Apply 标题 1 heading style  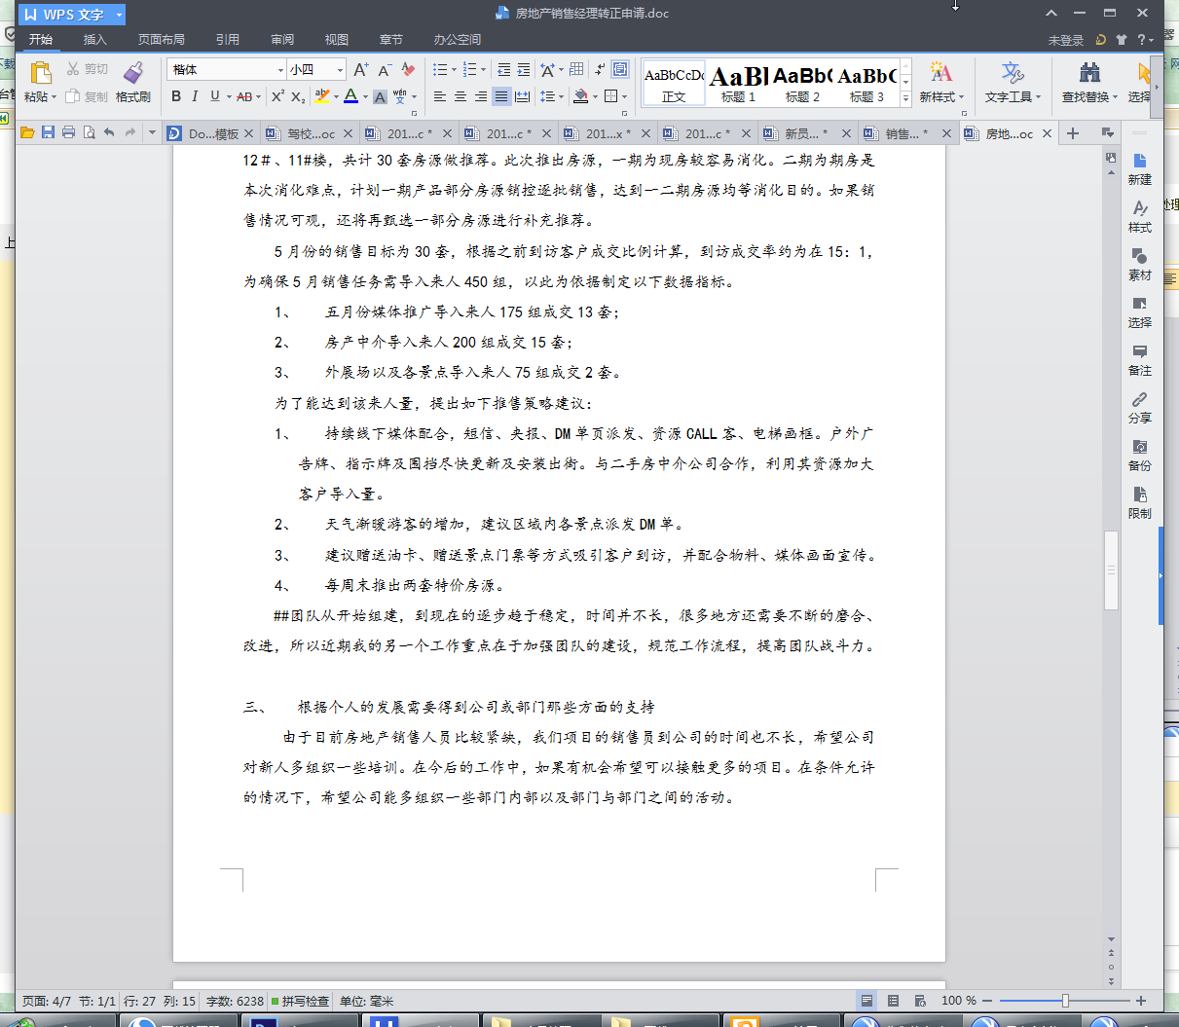(x=738, y=83)
